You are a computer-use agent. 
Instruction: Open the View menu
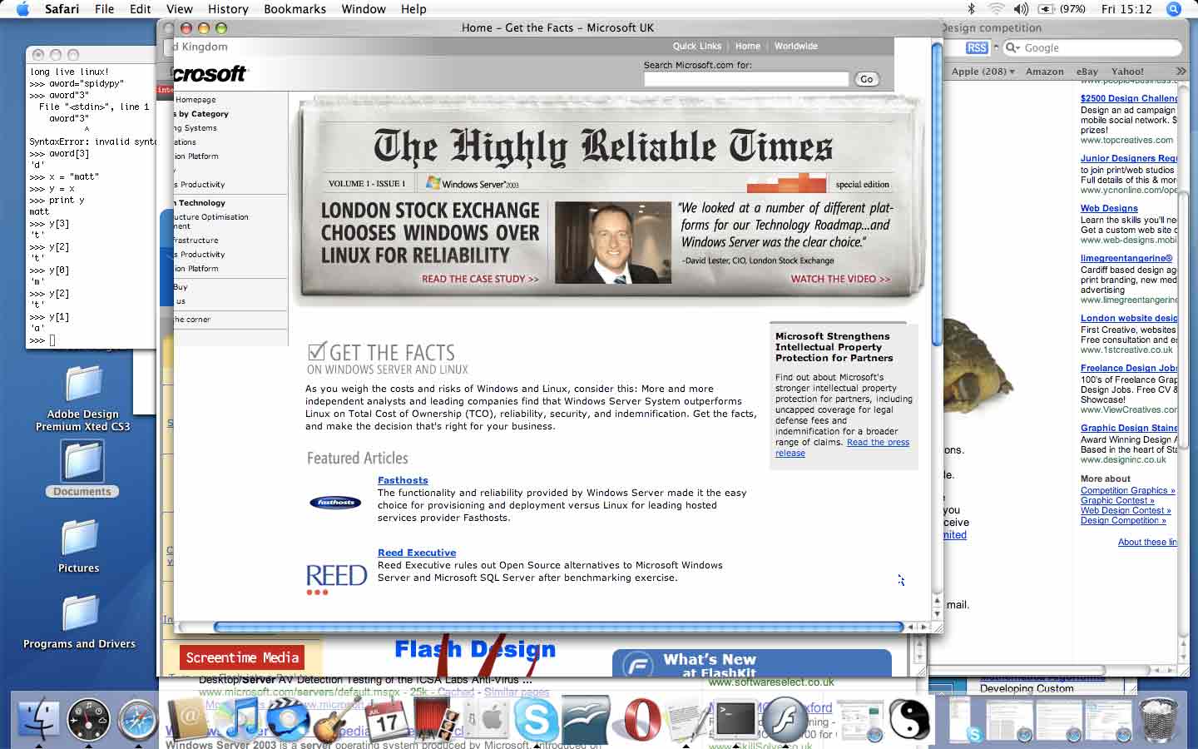pyautogui.click(x=179, y=9)
